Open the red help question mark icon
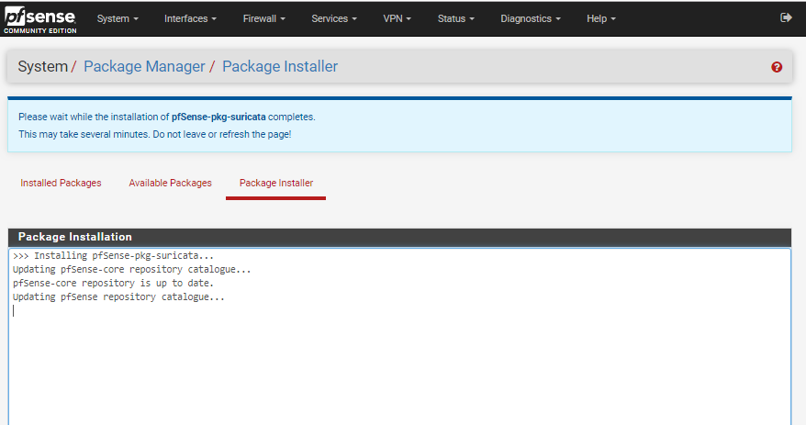806x425 pixels. [x=777, y=67]
